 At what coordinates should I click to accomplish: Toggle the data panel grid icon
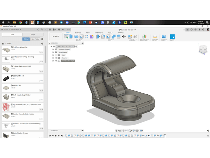click(x=50, y=29)
